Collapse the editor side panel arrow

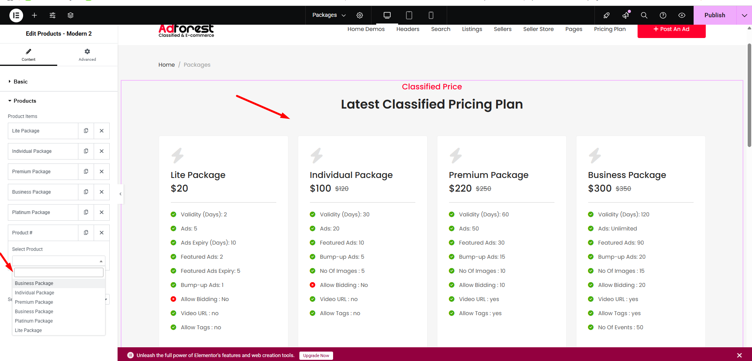coord(121,194)
